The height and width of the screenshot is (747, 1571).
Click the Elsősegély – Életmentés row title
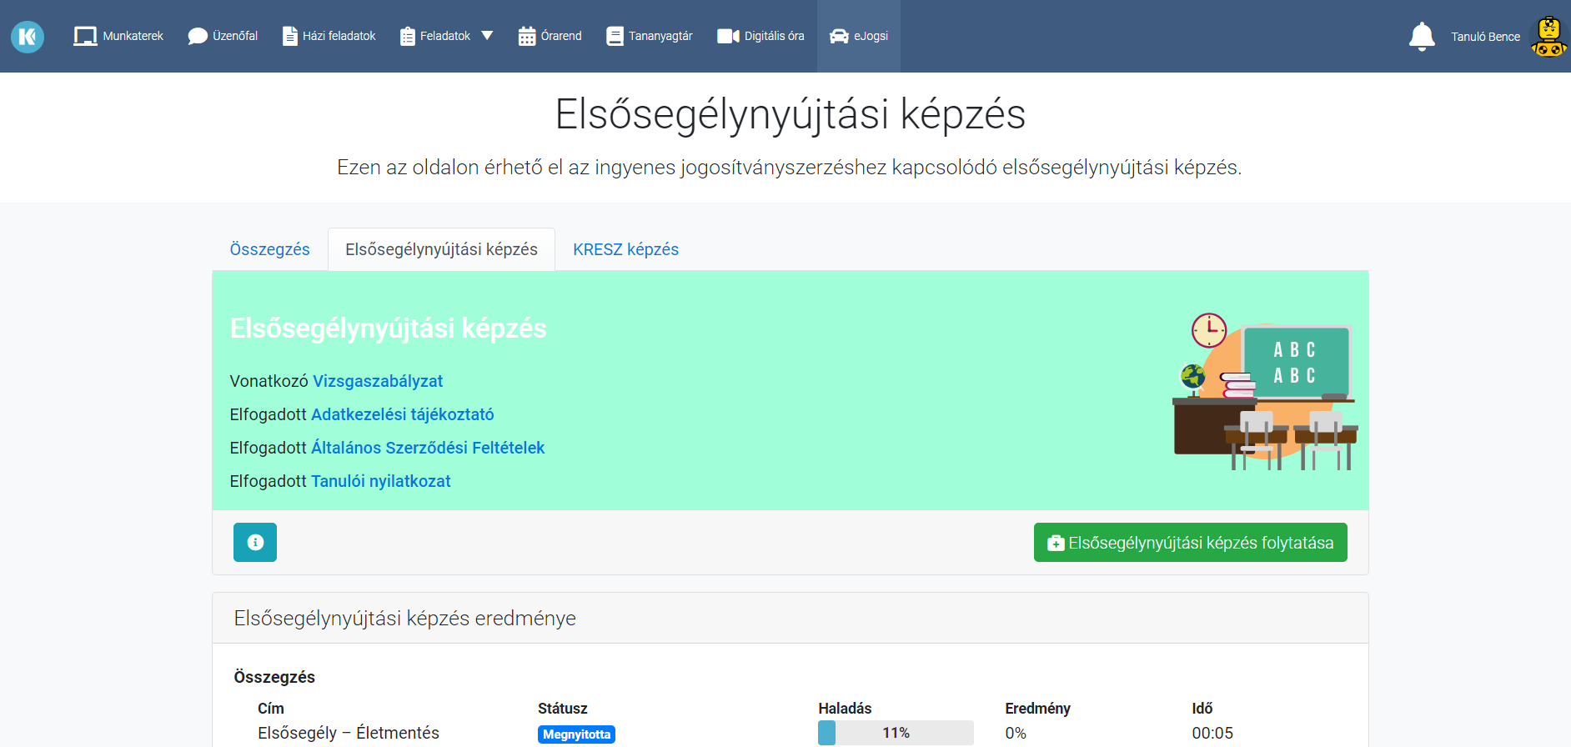click(349, 733)
